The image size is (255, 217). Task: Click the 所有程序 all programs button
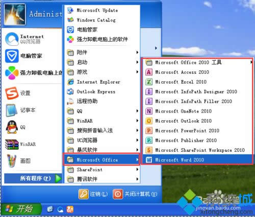coord(33,178)
